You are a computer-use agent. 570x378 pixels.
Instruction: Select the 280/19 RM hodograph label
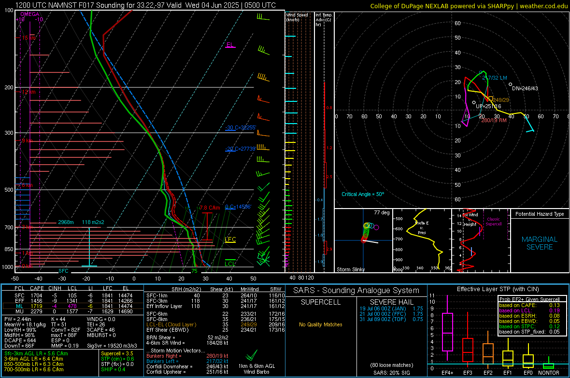click(x=494, y=120)
